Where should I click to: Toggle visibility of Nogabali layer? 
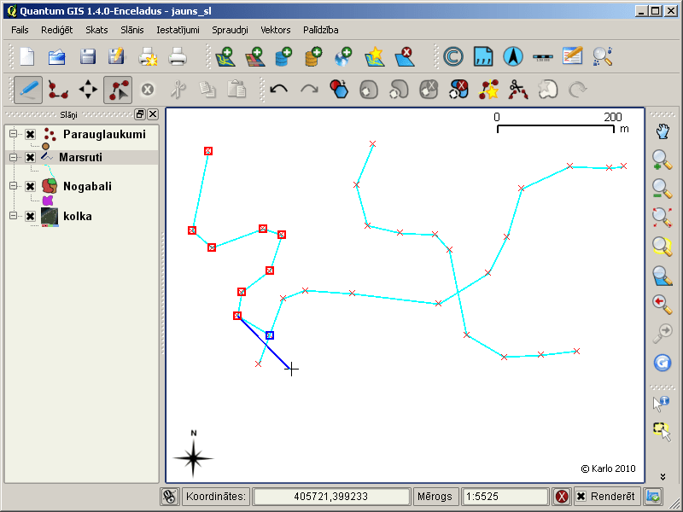[30, 186]
